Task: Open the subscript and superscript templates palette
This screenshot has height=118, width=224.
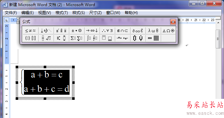Action: click(61, 38)
